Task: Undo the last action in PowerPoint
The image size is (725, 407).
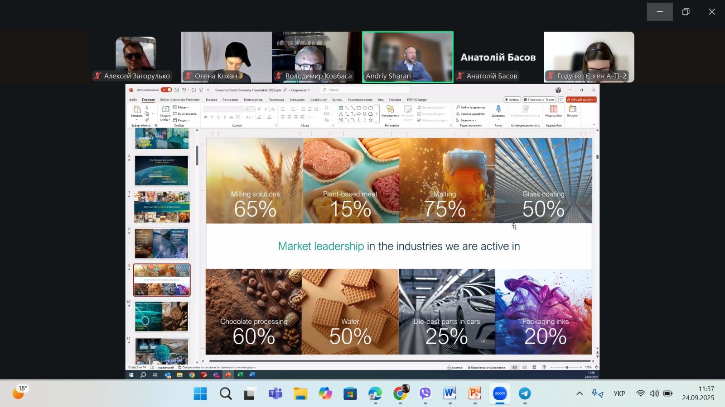Action: pyautogui.click(x=184, y=90)
